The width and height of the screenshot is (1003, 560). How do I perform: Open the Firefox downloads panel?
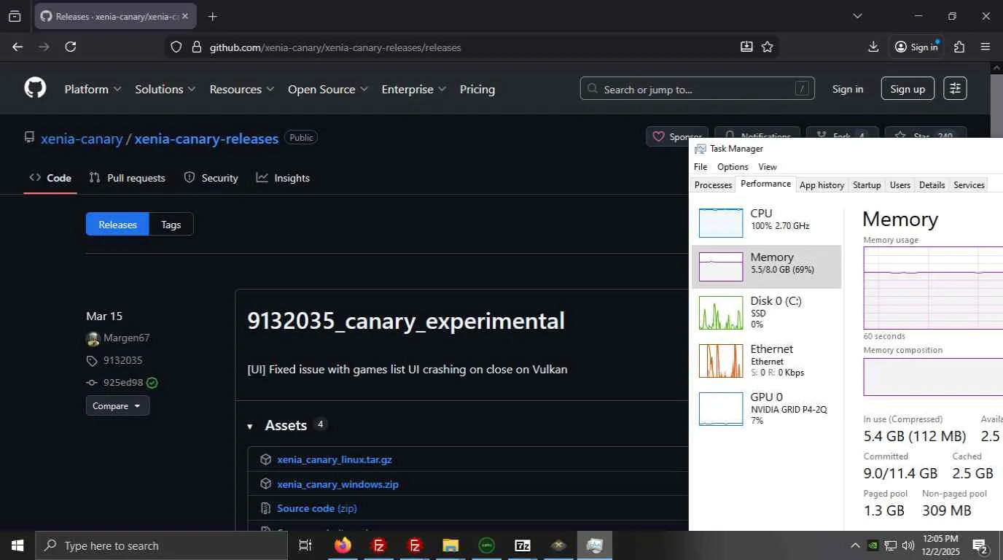point(873,47)
